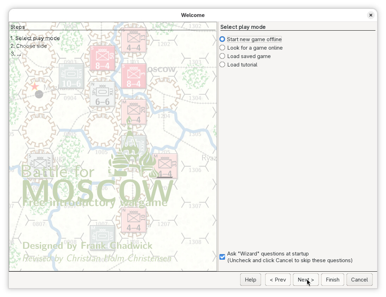
Task: Click the green Kremlin cathedral emblem
Action: coord(132,155)
